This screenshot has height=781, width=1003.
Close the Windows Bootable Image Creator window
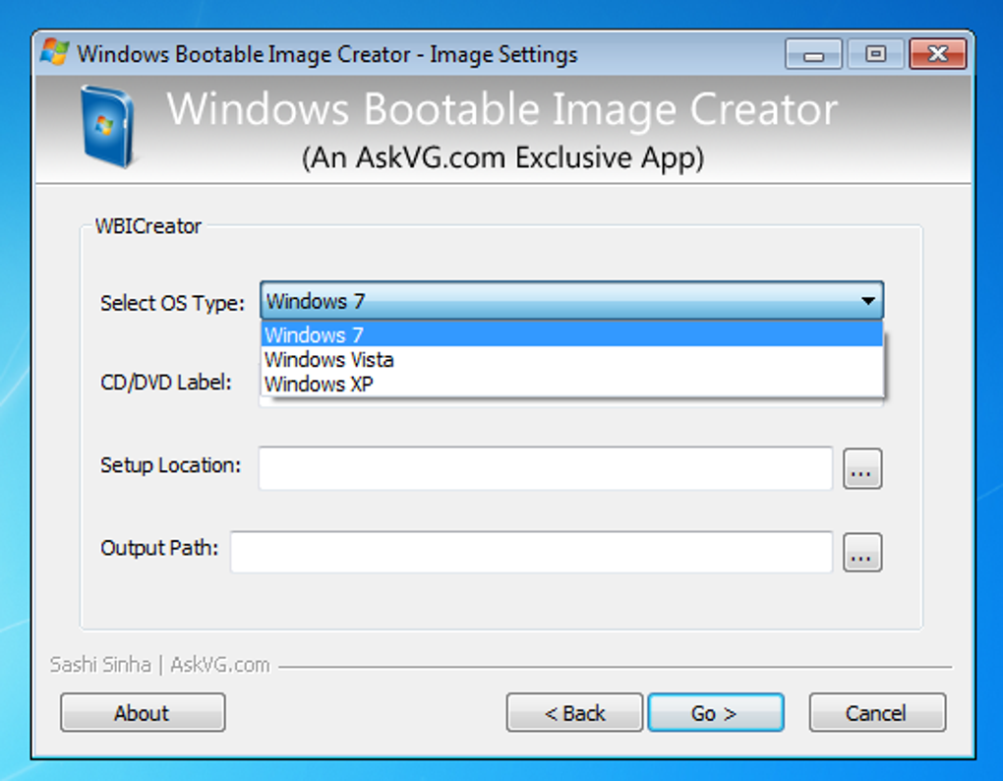pos(938,54)
